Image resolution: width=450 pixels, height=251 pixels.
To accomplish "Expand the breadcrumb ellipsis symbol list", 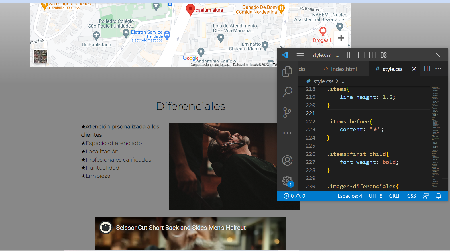I will pyautogui.click(x=342, y=81).
